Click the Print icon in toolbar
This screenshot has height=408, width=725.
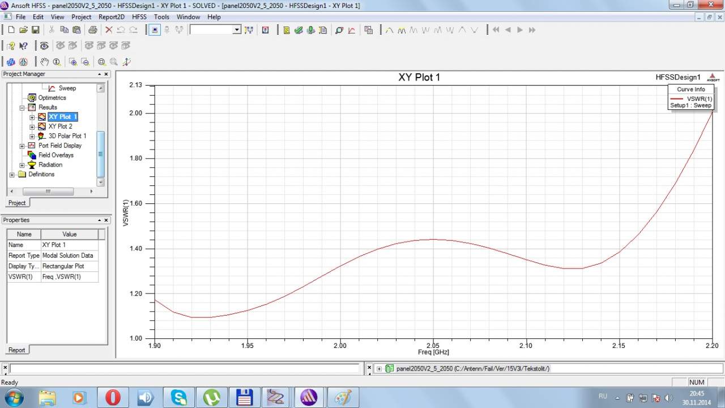coord(93,30)
